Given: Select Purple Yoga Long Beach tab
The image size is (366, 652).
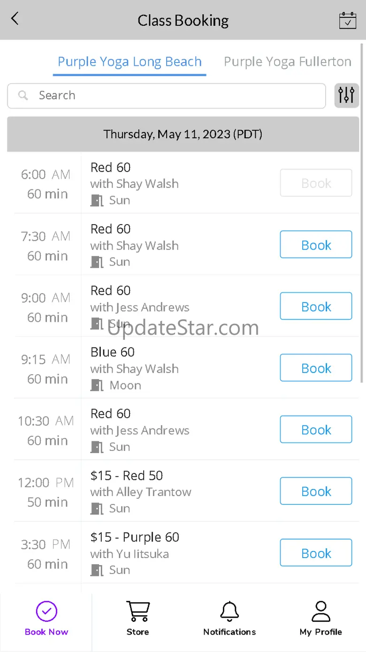Looking at the screenshot, I should click(130, 62).
